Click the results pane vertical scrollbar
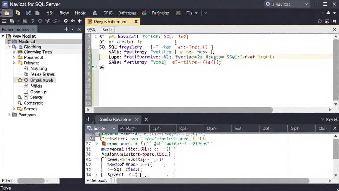 click(336, 149)
